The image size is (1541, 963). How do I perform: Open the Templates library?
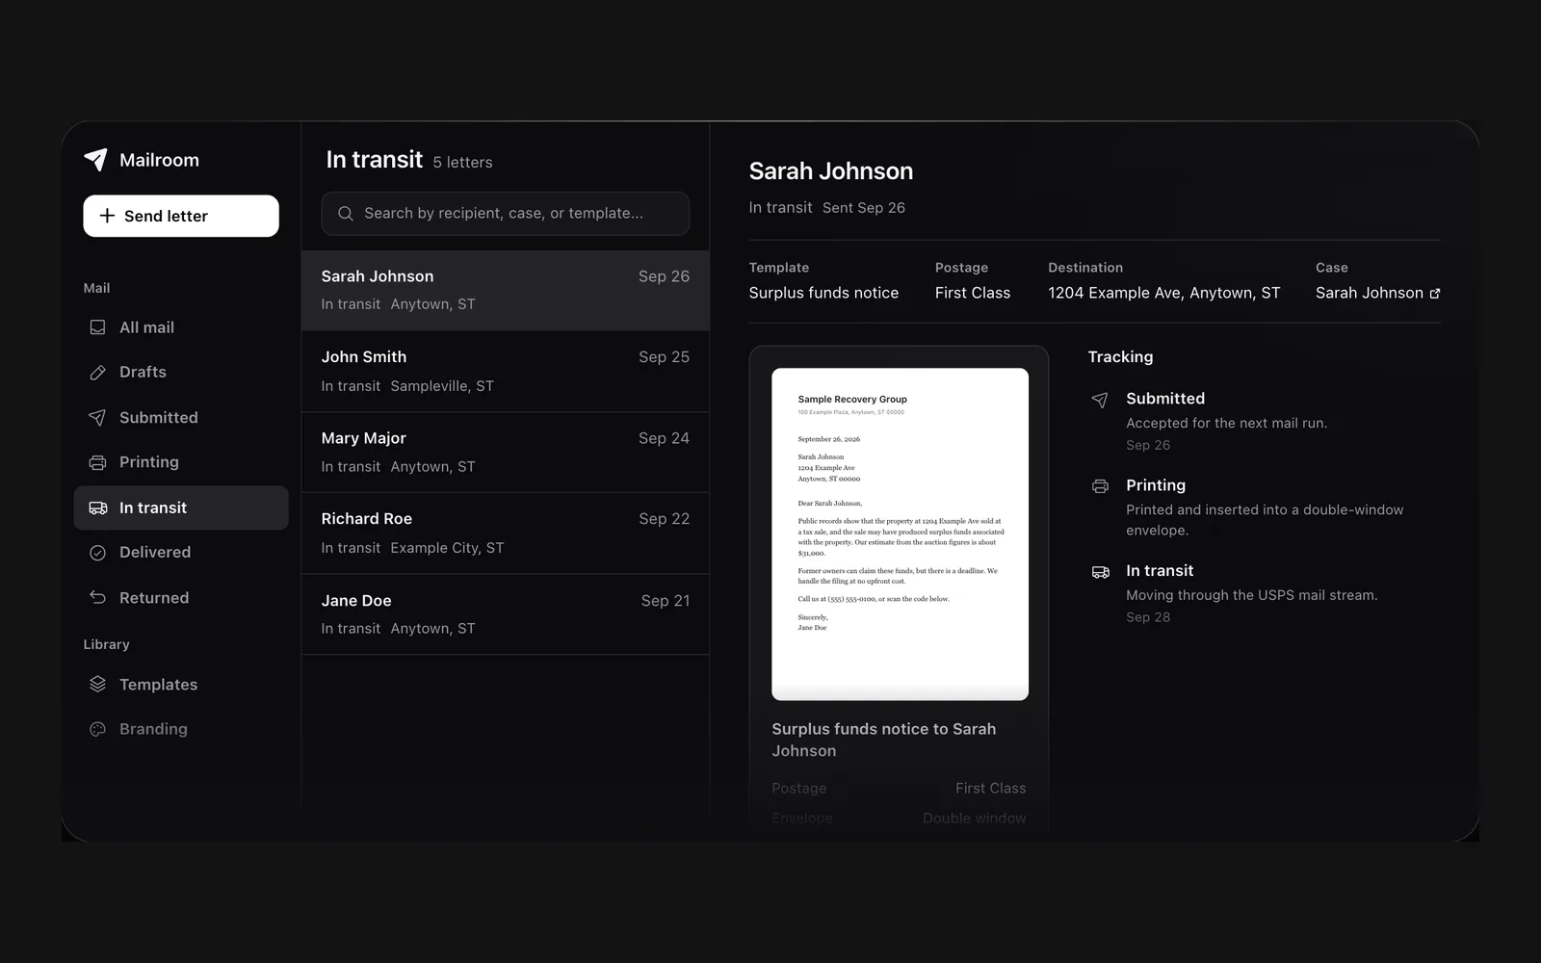coord(181,685)
